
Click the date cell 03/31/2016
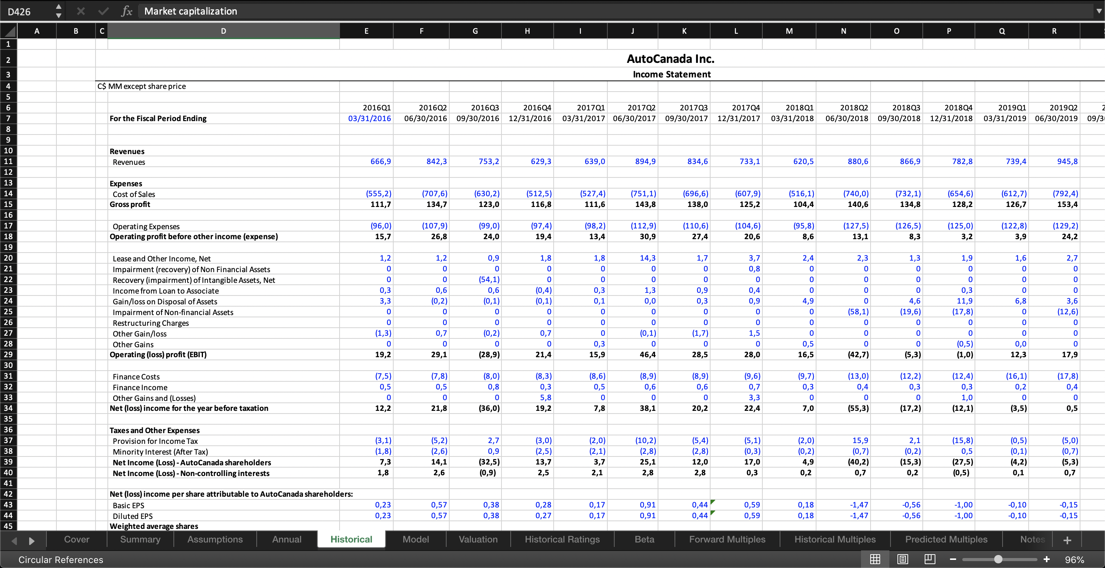[369, 118]
